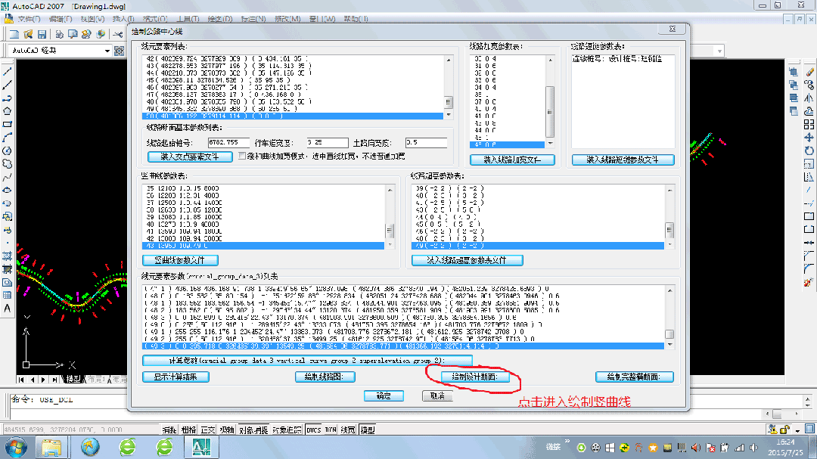The height and width of the screenshot is (459, 817).
Task: Open the Windows Start button
Action: 16,448
